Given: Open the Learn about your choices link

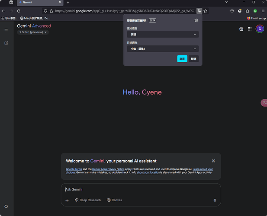Looking at the screenshot, I should [x=203, y=169].
